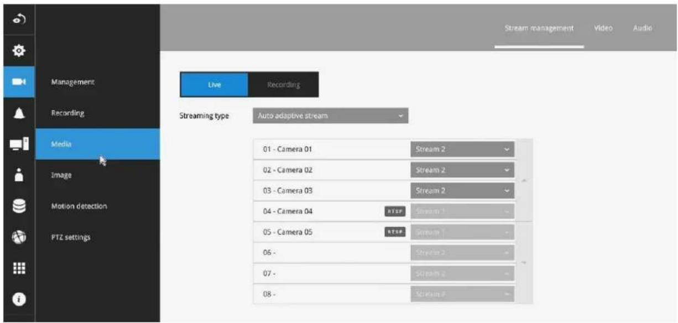The image size is (678, 323).
Task: Click the scroll down arrow of camera list
Action: pyautogui.click(x=524, y=262)
